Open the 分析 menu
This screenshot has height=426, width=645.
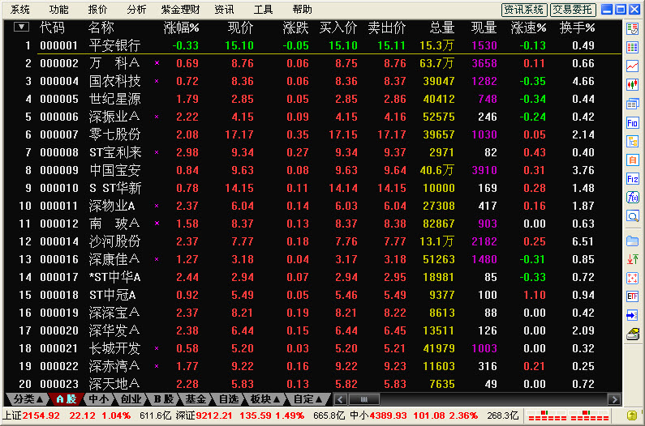pyautogui.click(x=136, y=9)
